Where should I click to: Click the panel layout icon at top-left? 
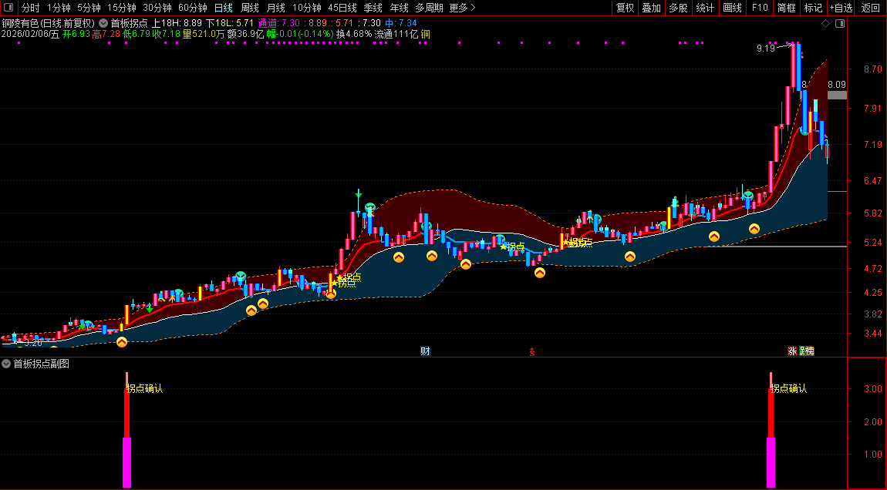8,8
